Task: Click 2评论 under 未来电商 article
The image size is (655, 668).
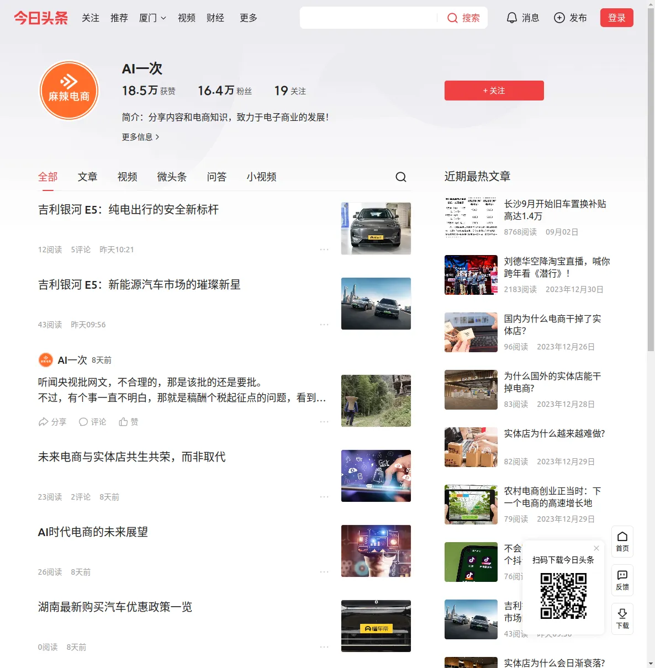Action: (81, 497)
